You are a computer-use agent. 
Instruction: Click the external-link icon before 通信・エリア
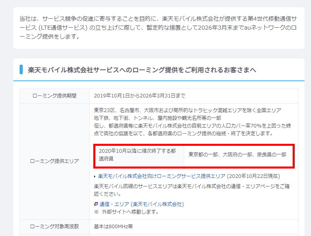point(96,204)
